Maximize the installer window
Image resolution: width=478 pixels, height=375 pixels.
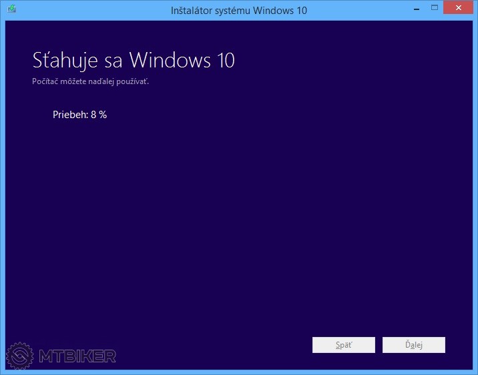pos(434,8)
